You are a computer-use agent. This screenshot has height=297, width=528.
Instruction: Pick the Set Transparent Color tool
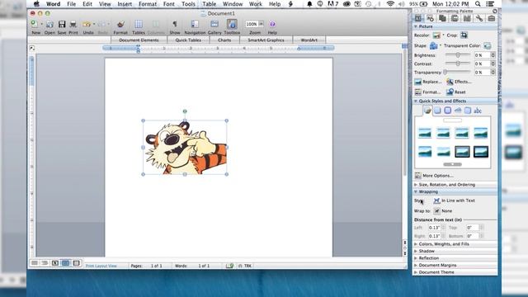(488, 45)
